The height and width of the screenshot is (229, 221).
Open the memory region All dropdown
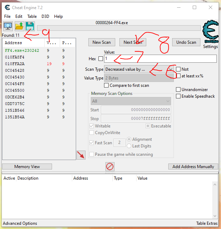[x=131, y=101]
